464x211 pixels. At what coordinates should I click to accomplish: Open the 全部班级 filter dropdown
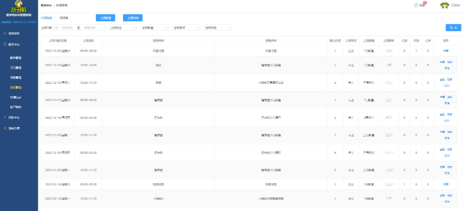click(218, 28)
